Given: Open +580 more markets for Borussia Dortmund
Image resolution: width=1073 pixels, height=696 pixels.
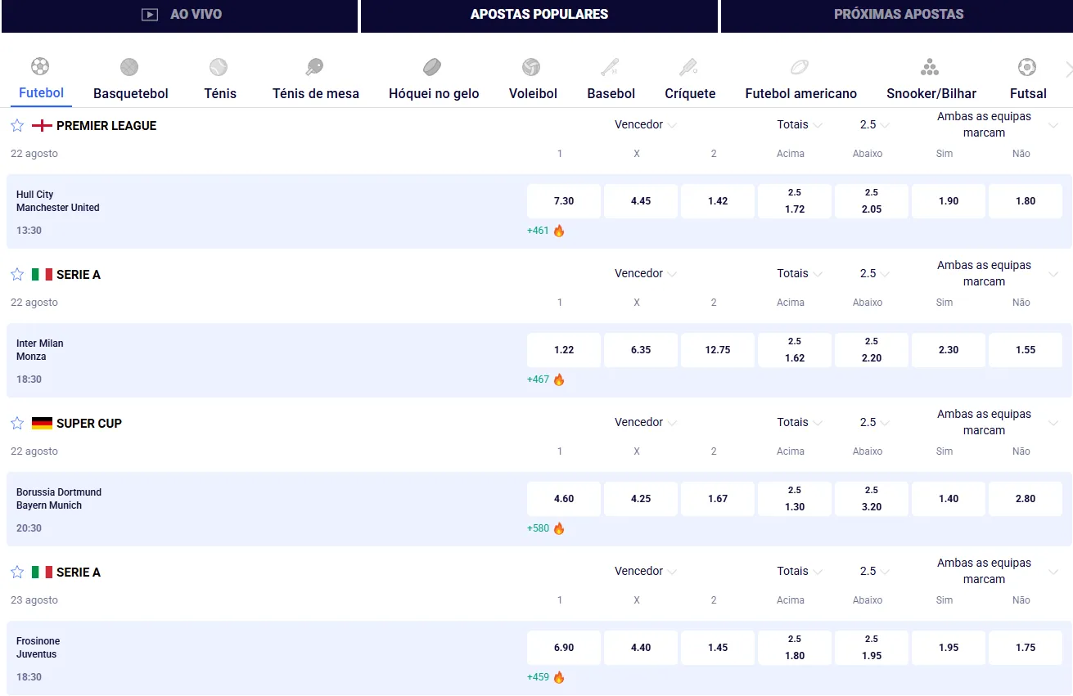Looking at the screenshot, I should [538, 528].
